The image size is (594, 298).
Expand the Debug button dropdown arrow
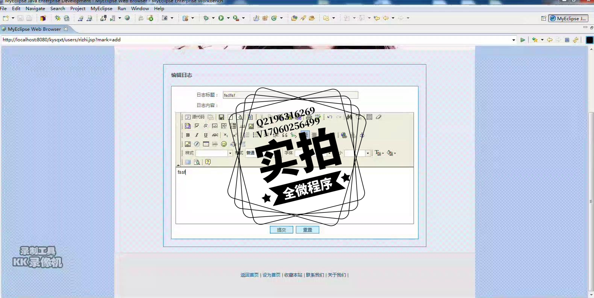click(x=213, y=18)
